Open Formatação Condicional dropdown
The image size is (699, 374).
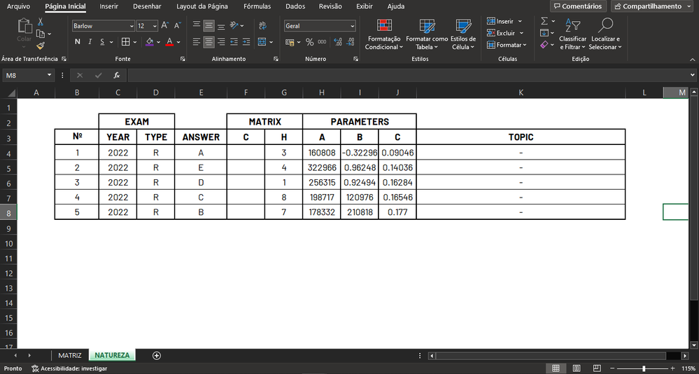(383, 34)
